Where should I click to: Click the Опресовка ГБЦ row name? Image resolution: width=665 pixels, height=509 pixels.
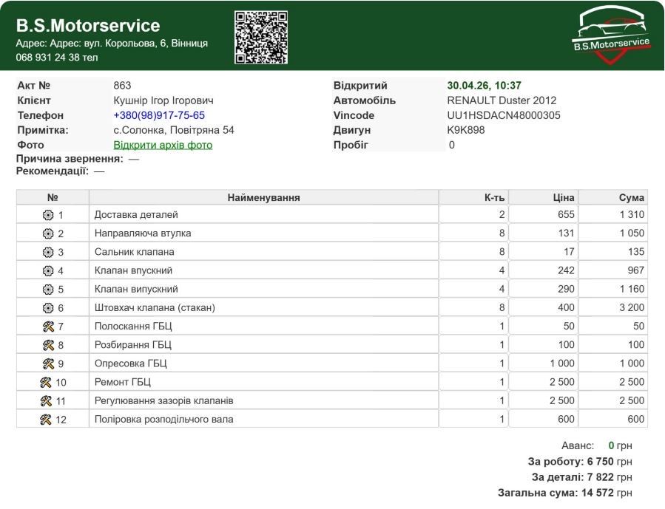pos(131,363)
